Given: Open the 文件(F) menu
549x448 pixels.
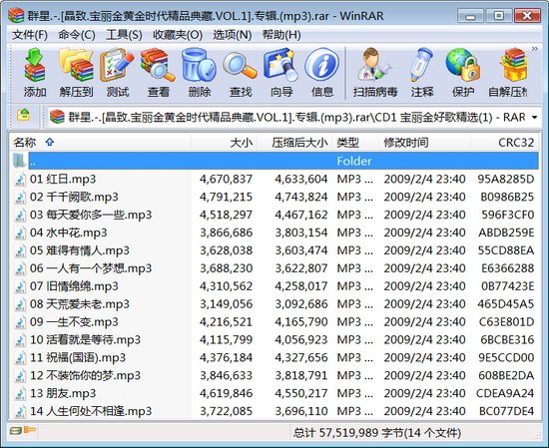Looking at the screenshot, I should point(30,35).
